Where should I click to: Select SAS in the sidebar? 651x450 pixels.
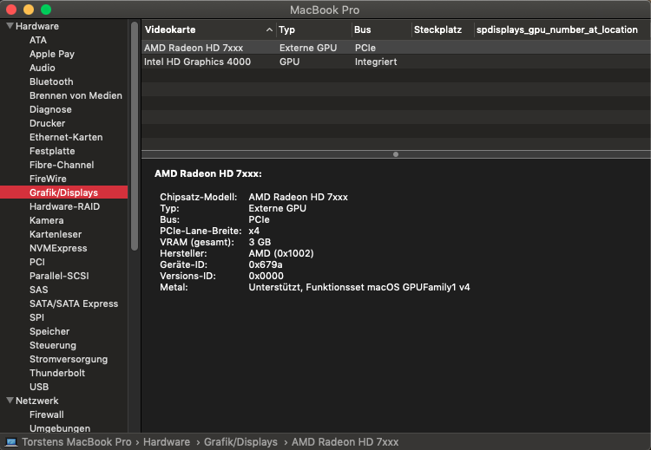pyautogui.click(x=38, y=290)
